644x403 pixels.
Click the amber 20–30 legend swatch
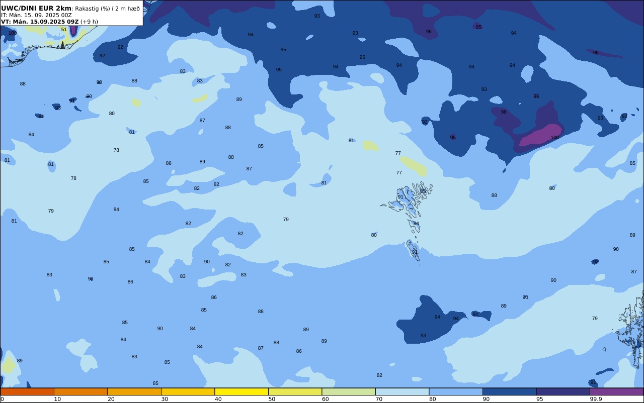[x=134, y=391]
